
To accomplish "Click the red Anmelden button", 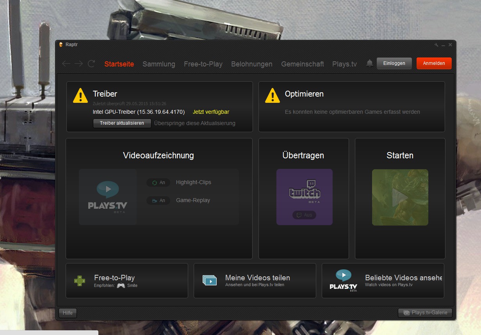I will (434, 63).
